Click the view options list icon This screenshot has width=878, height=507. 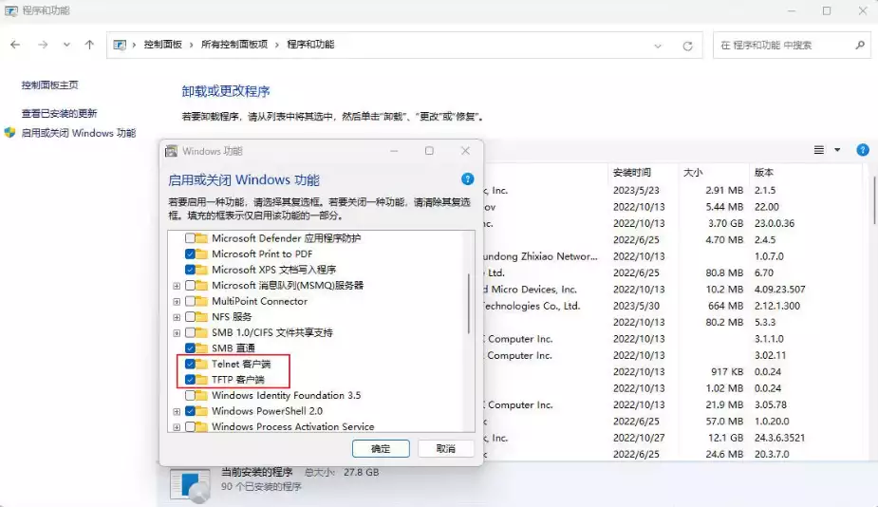coord(818,150)
